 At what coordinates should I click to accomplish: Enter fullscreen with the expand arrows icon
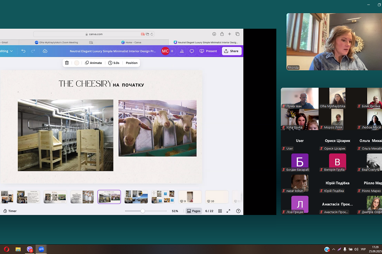tap(228, 211)
